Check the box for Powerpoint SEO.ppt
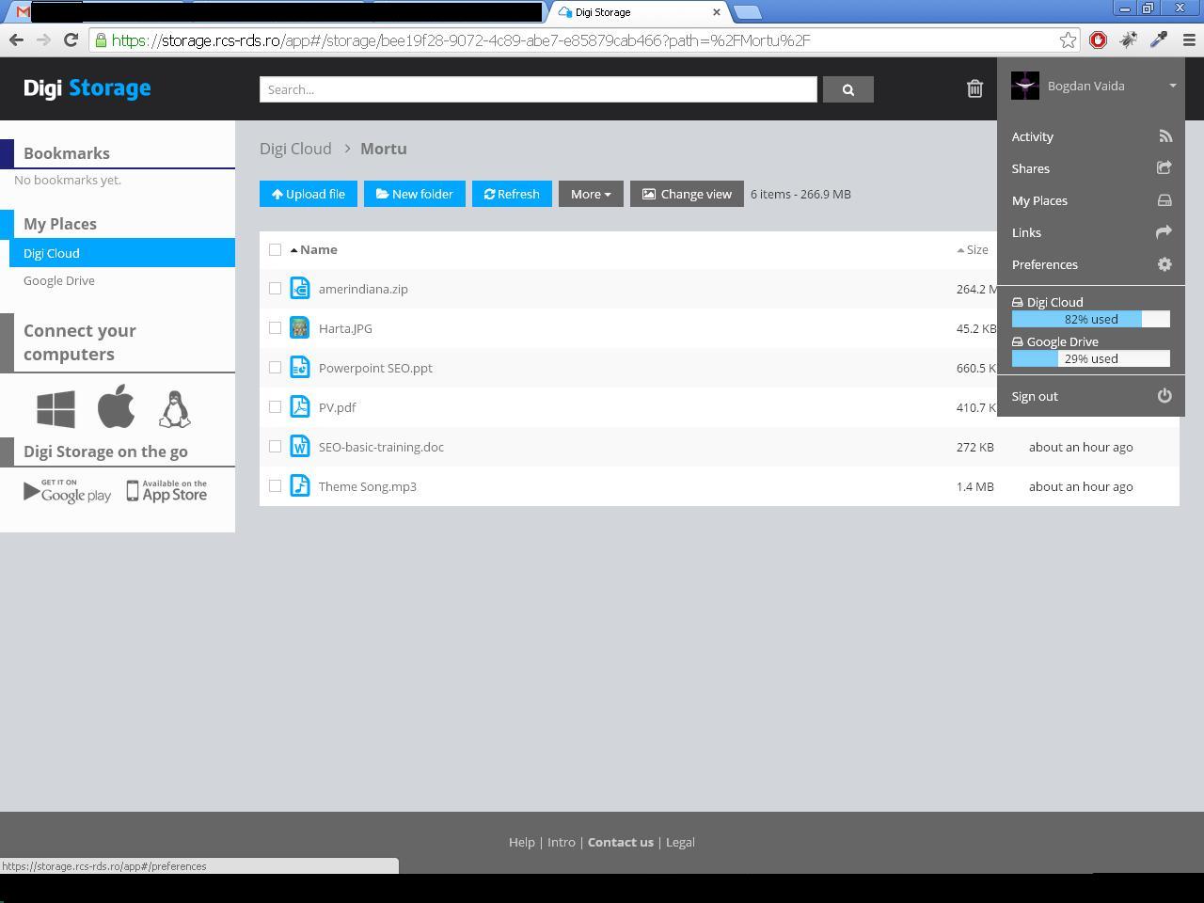Image resolution: width=1204 pixels, height=903 pixels. coord(275,368)
